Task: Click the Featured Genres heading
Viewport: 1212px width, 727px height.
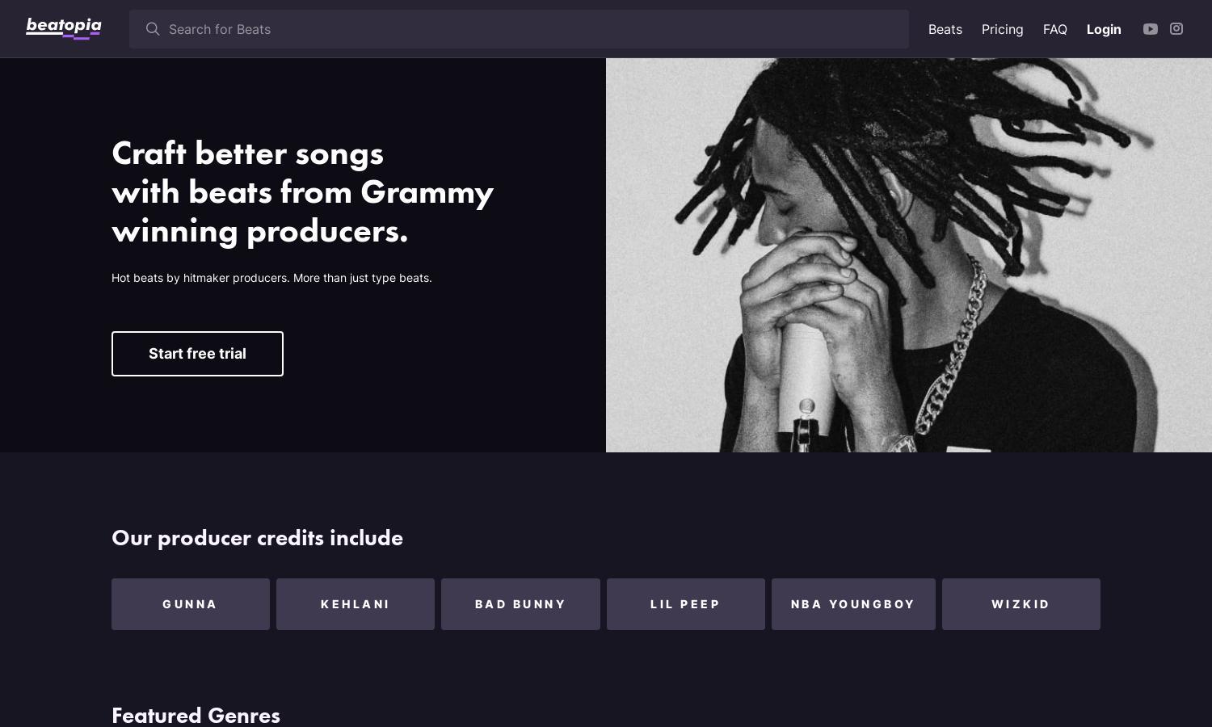Action: 196,715
